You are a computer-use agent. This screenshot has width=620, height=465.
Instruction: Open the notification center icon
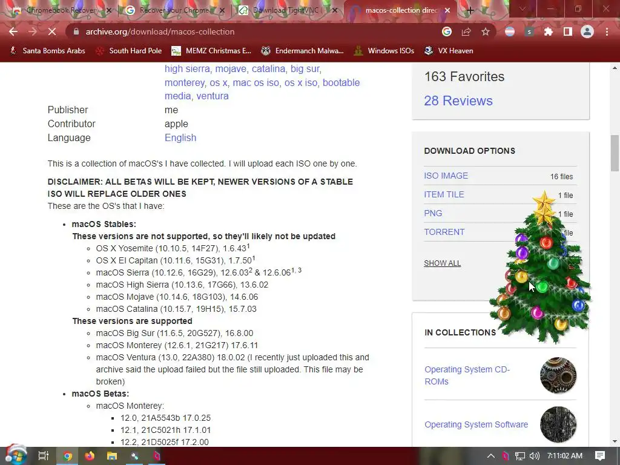click(x=600, y=456)
